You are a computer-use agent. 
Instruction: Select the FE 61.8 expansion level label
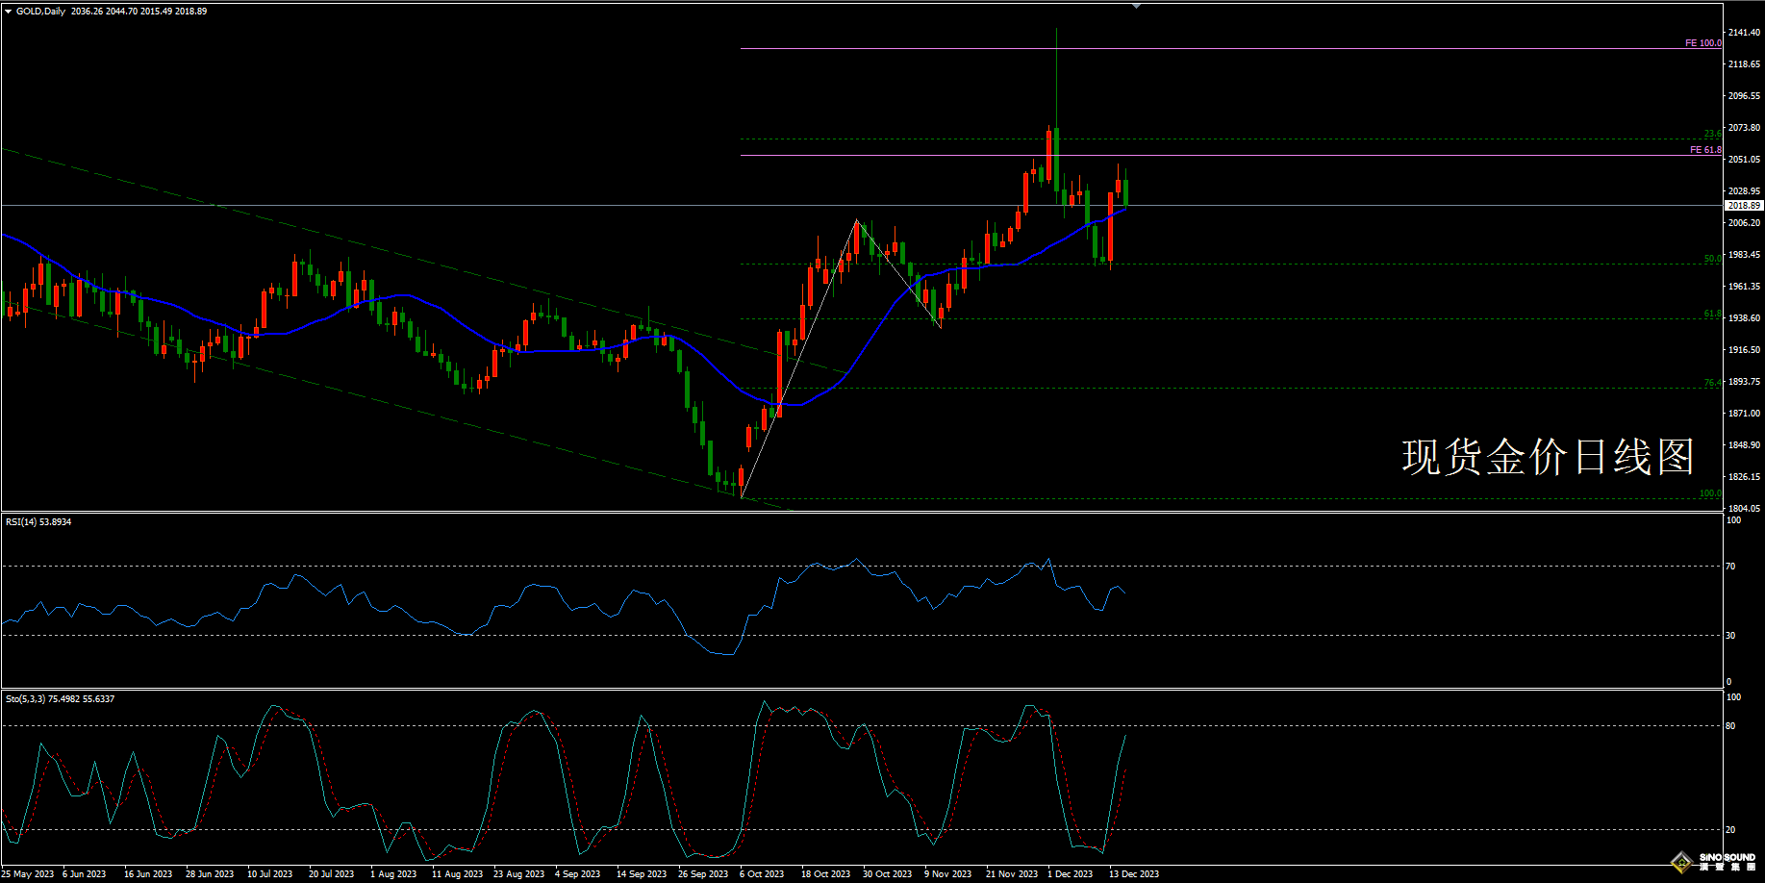tap(1705, 150)
